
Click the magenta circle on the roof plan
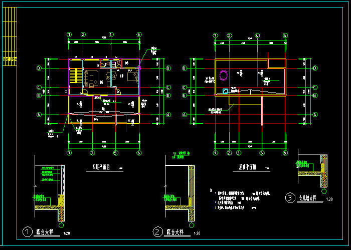(224, 75)
